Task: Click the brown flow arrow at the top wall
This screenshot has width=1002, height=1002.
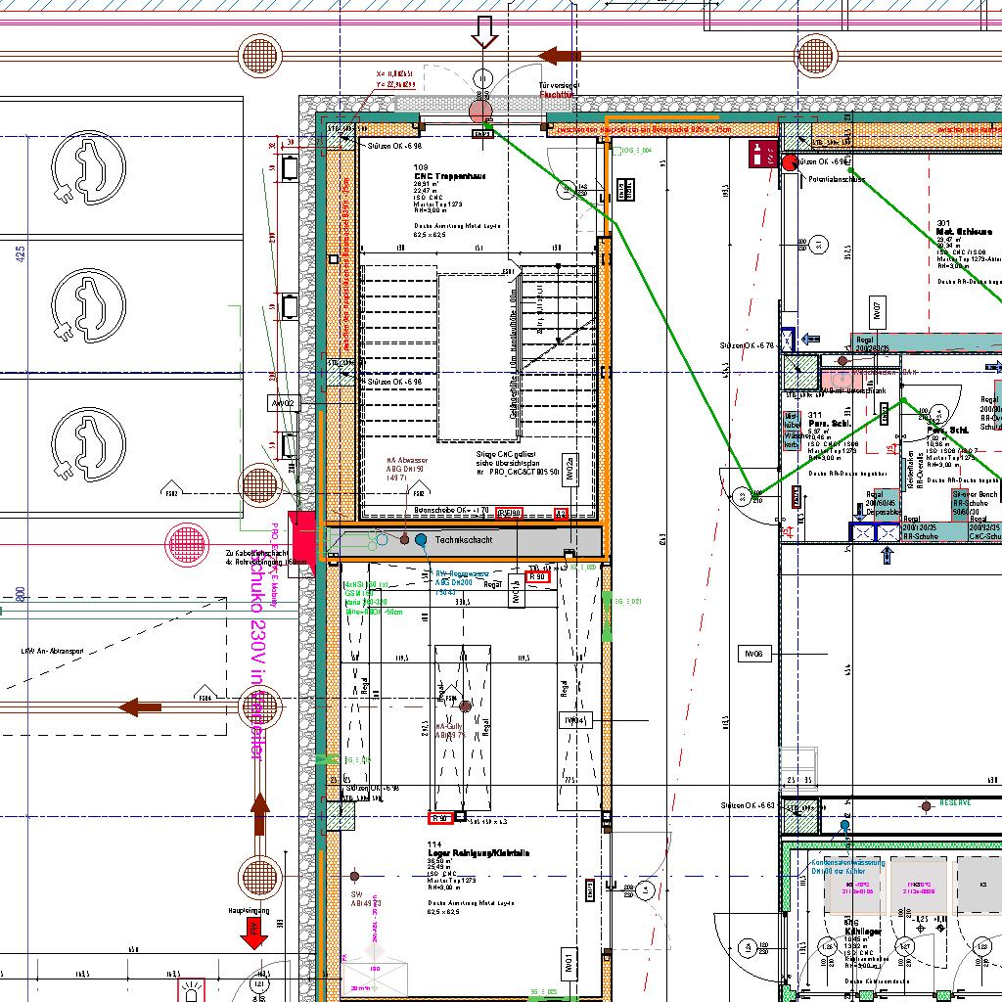Action: click(x=559, y=56)
